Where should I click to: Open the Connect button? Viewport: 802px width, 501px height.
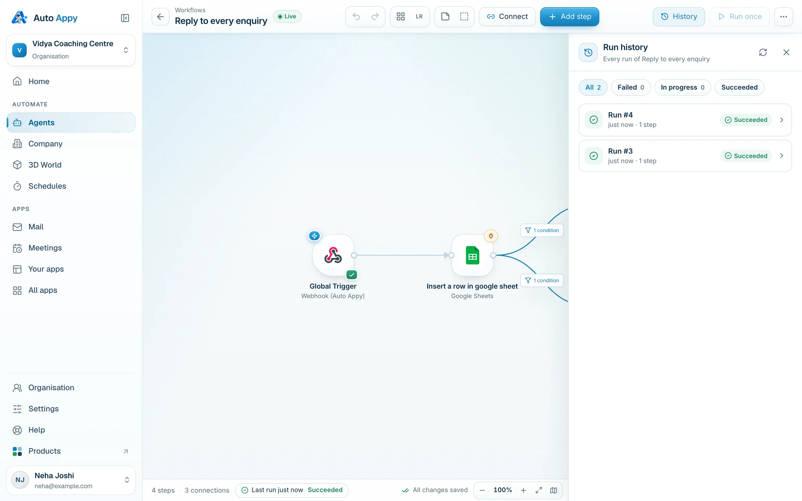[x=507, y=16]
